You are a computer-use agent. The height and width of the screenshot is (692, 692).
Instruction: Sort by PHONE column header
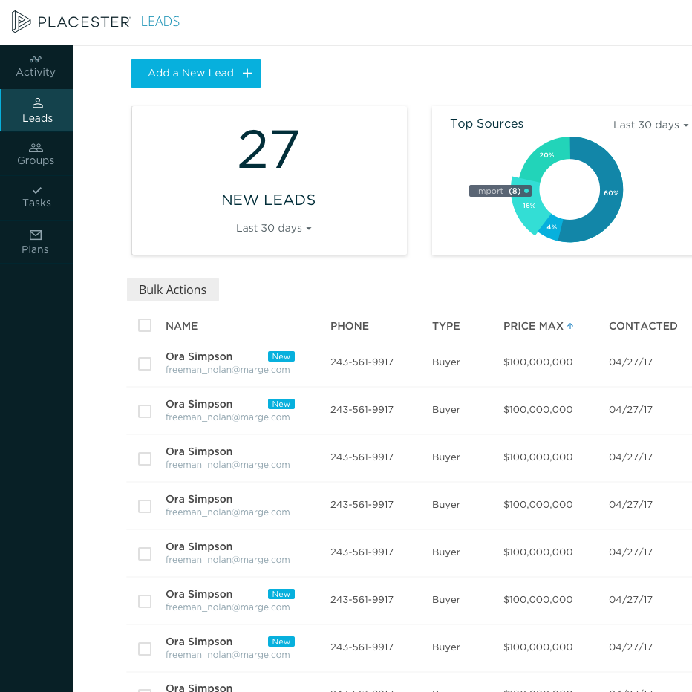point(350,326)
